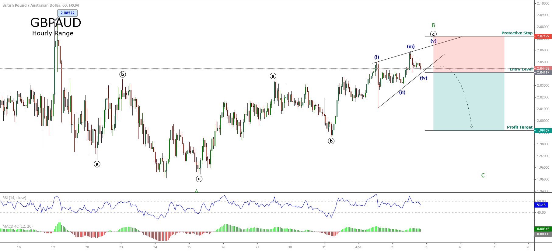This screenshot has width=552, height=251.
Task: Click the circled b label near 23rd high
Action: click(122, 74)
